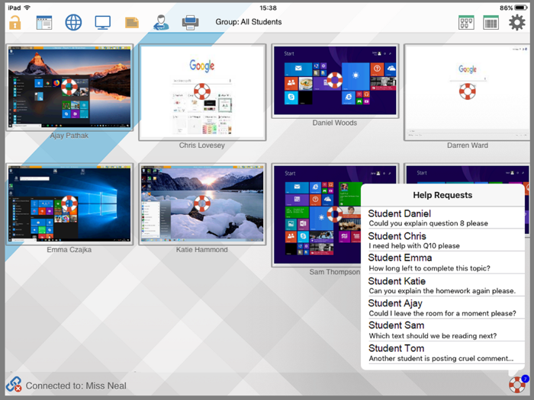Screen dimensions: 534x400
Task: Click the Darren Ward name label
Action: [x=467, y=146]
